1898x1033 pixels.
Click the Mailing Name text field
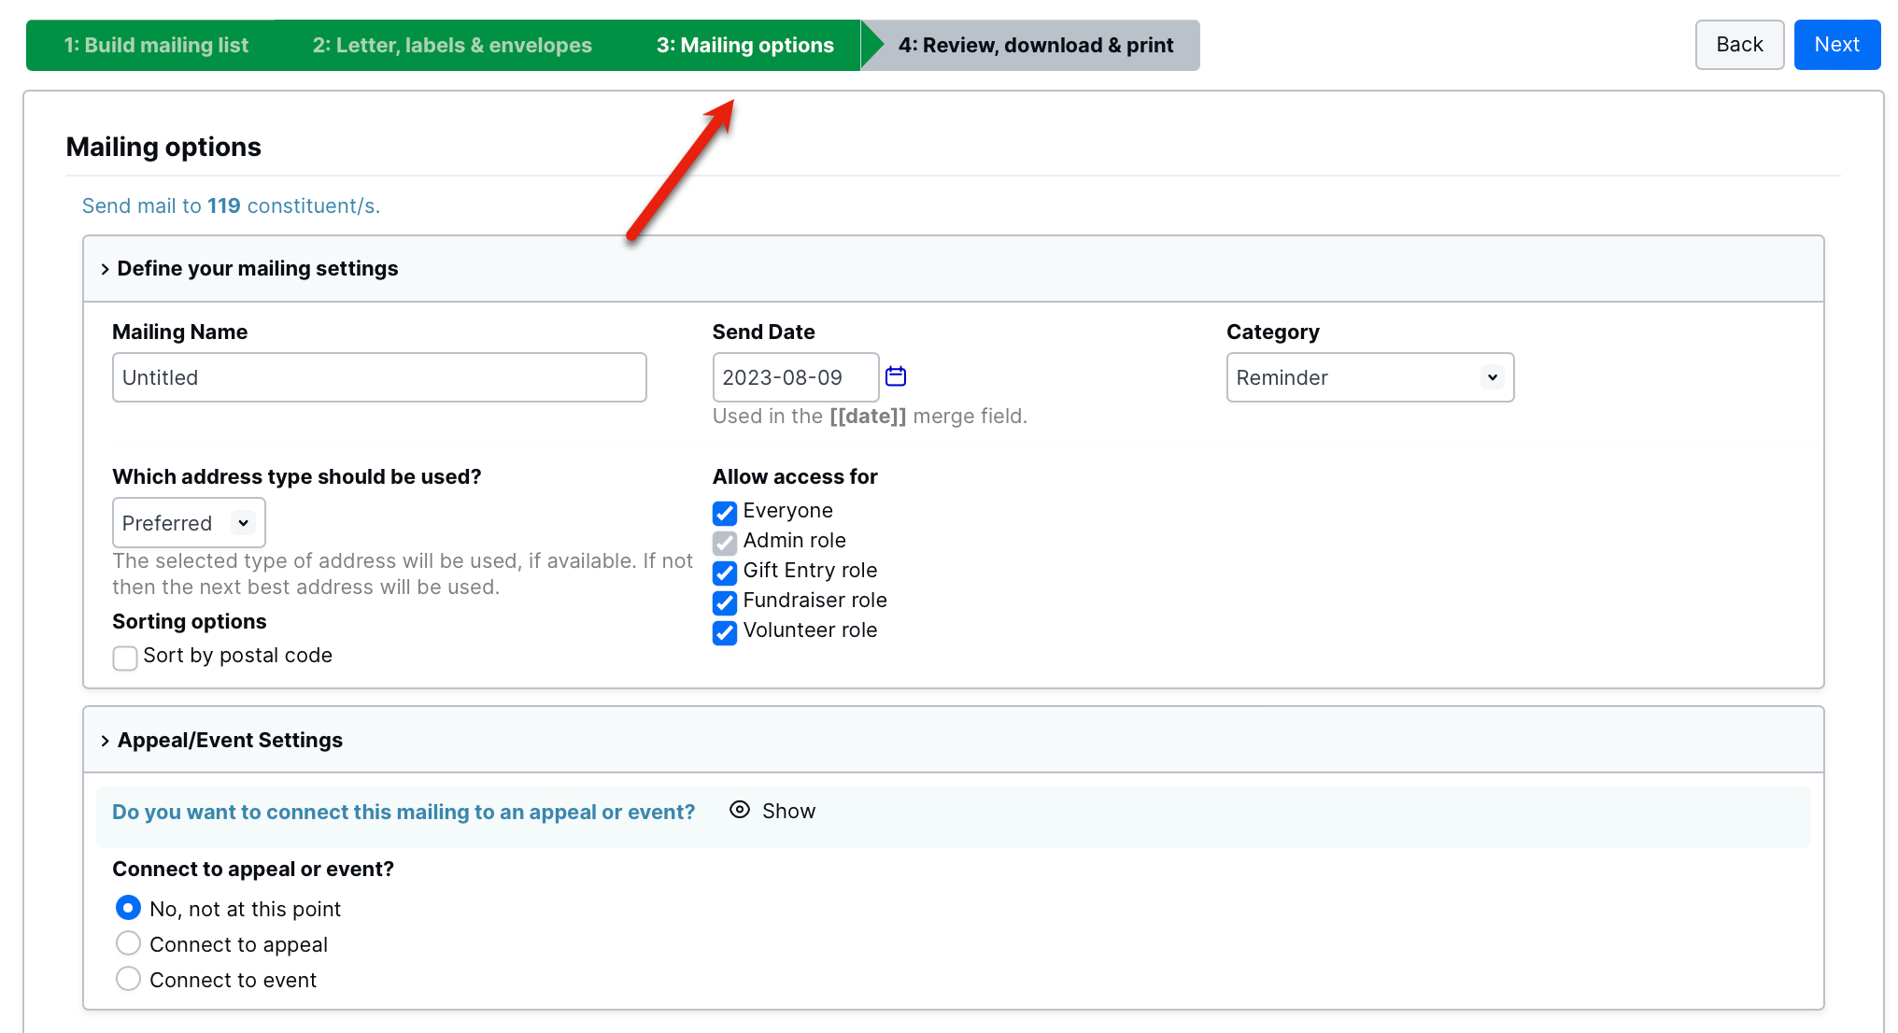[379, 377]
